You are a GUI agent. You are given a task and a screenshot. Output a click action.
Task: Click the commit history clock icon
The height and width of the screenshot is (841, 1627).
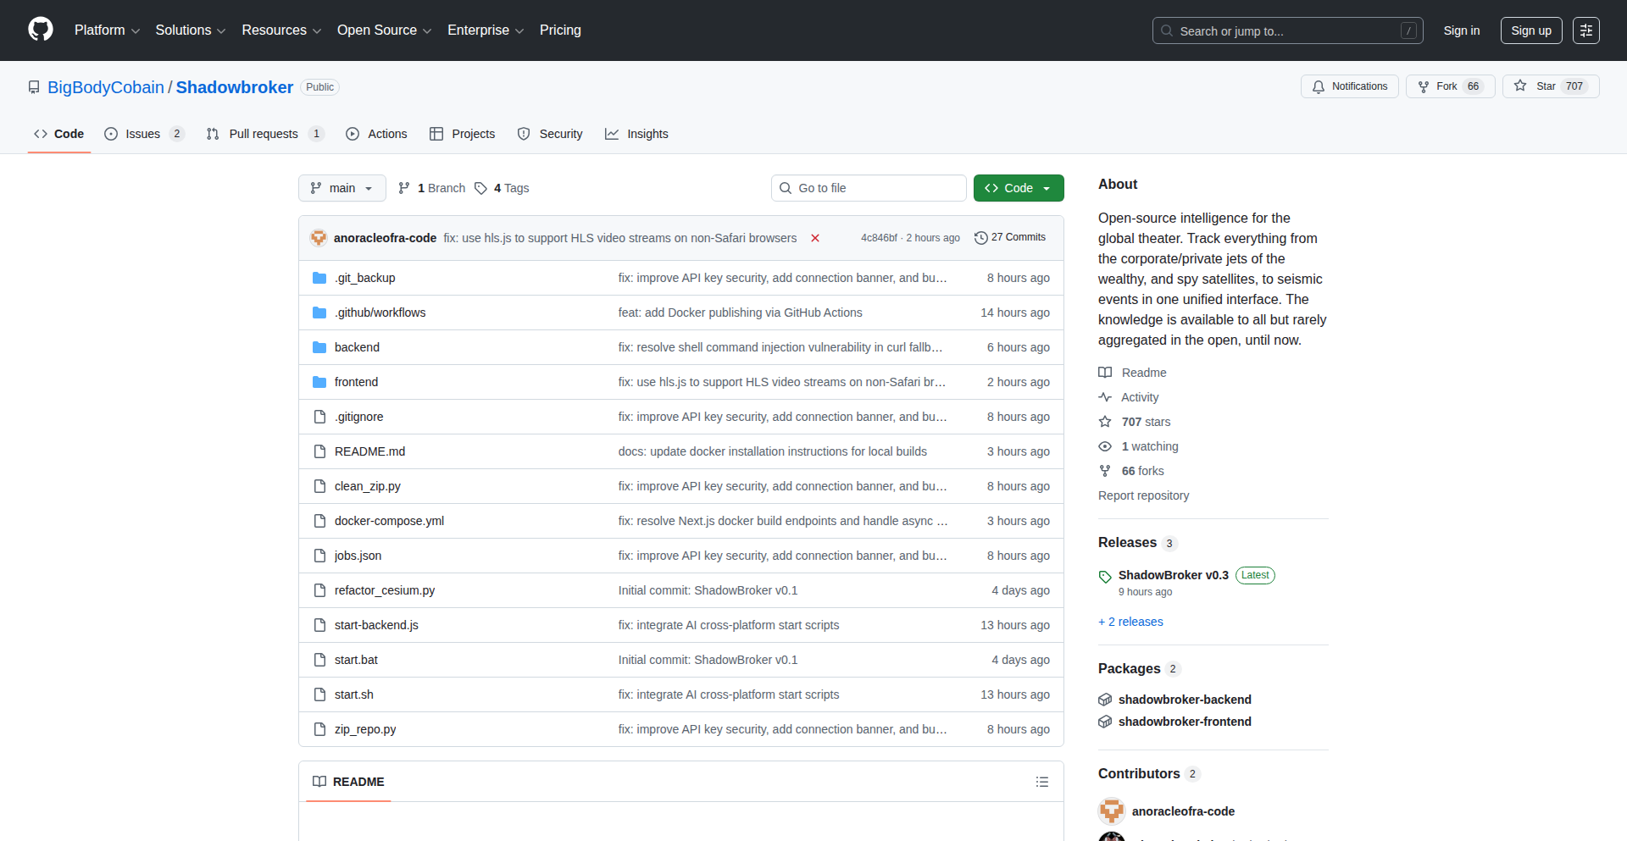(x=980, y=238)
